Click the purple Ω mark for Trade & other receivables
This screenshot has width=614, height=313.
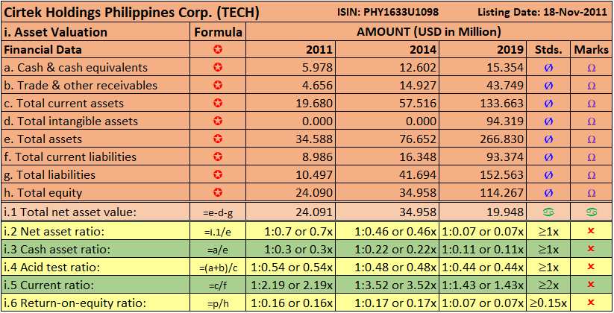coord(592,86)
